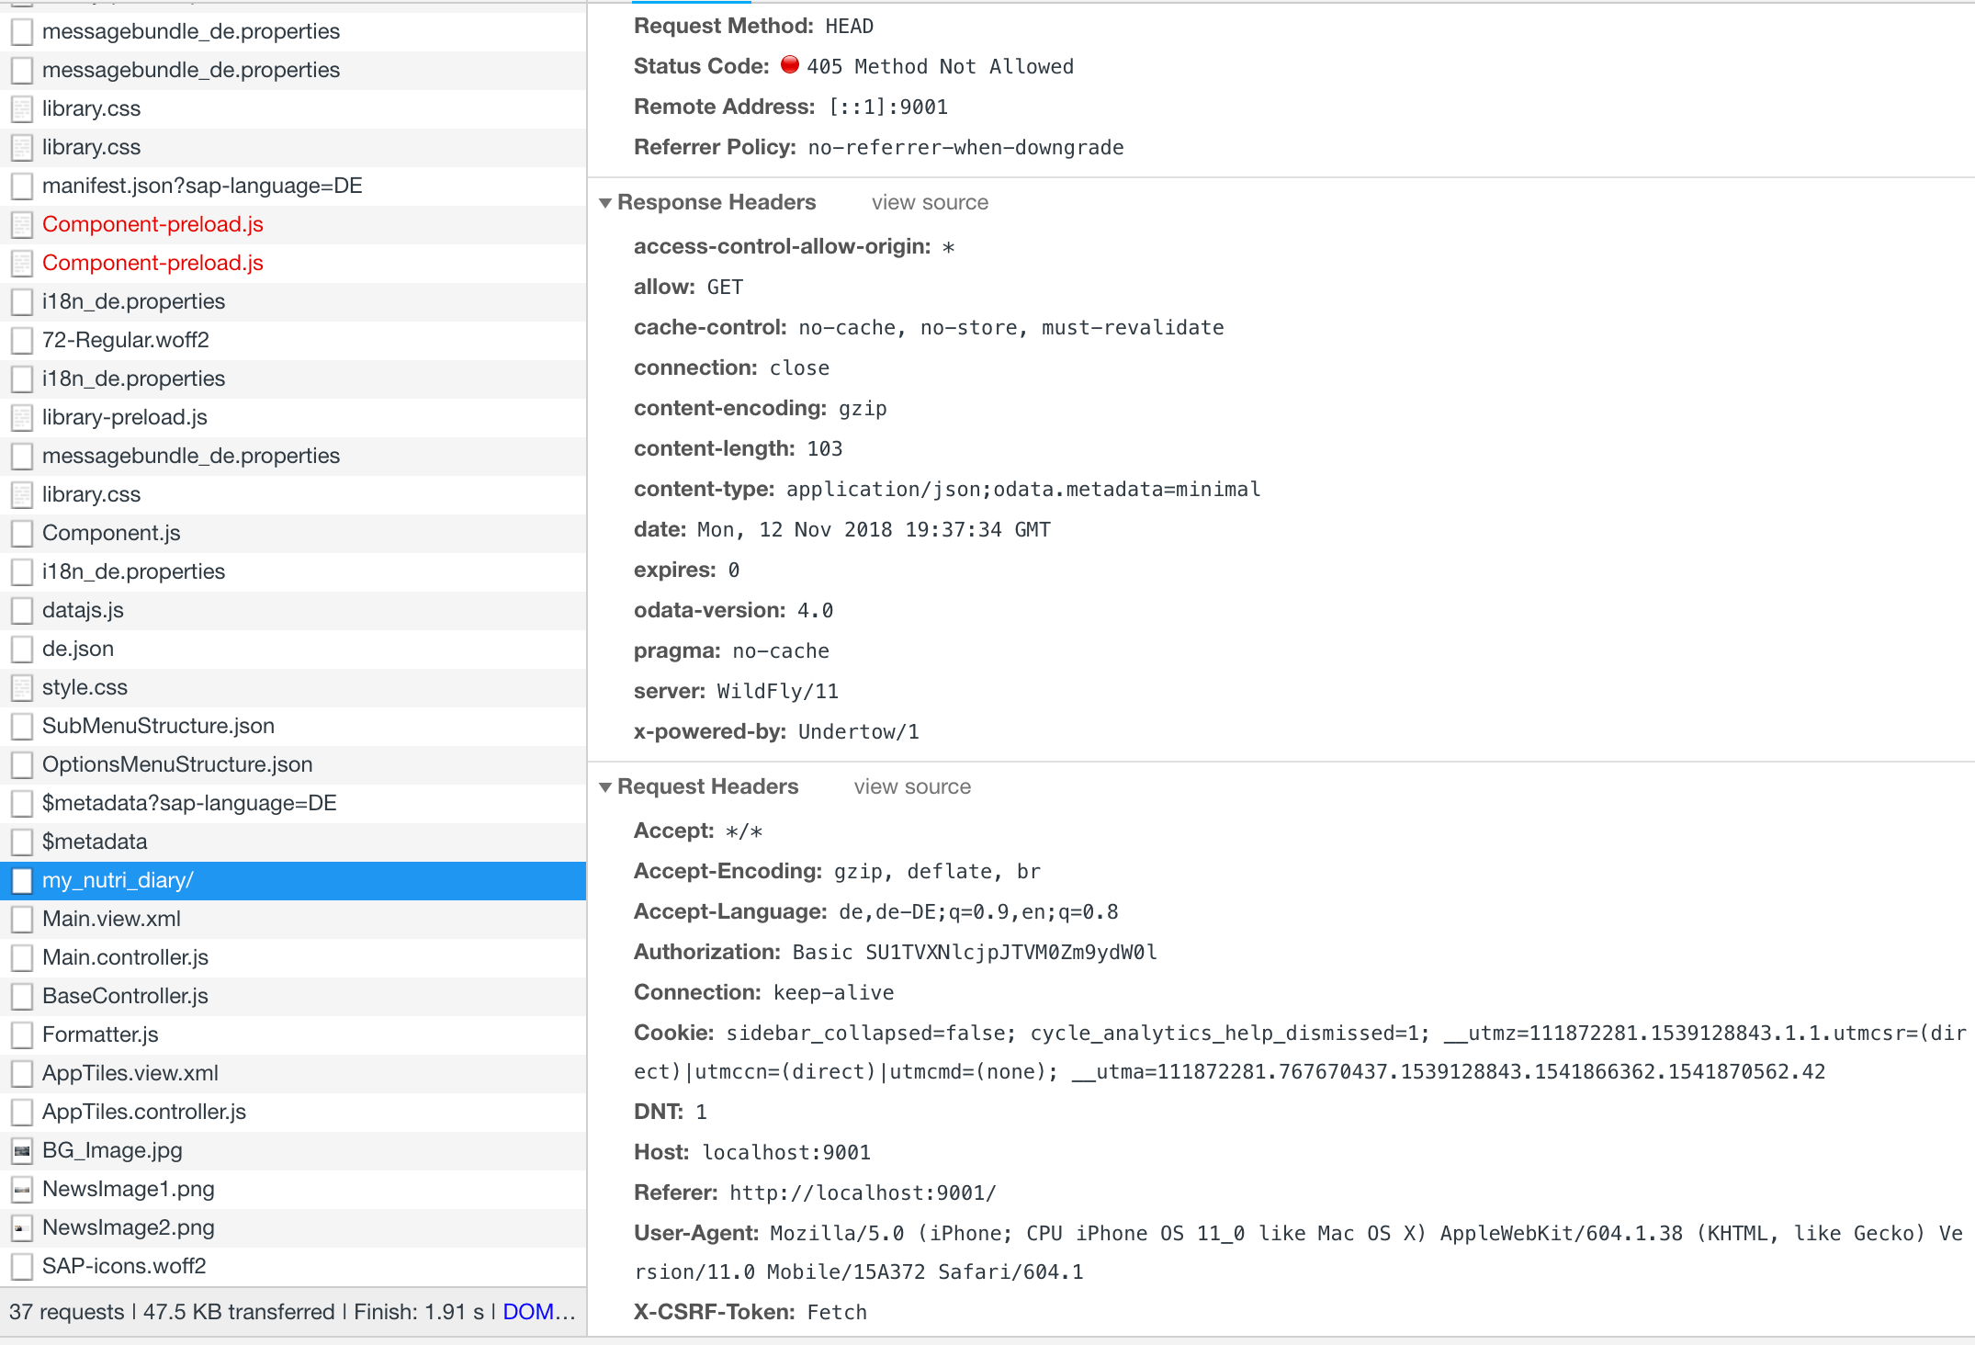Click view source next to Response Headers
The image size is (1975, 1345).
[930, 203]
